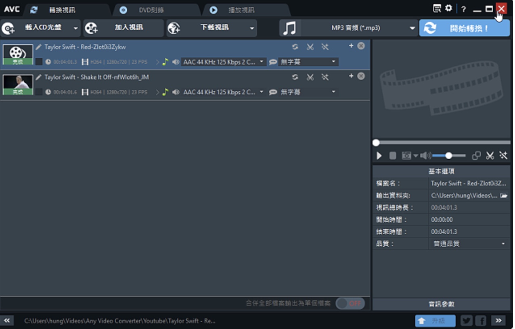Take a snapshot with camera icon
Image resolution: width=515 pixels, height=329 pixels.
tap(406, 156)
